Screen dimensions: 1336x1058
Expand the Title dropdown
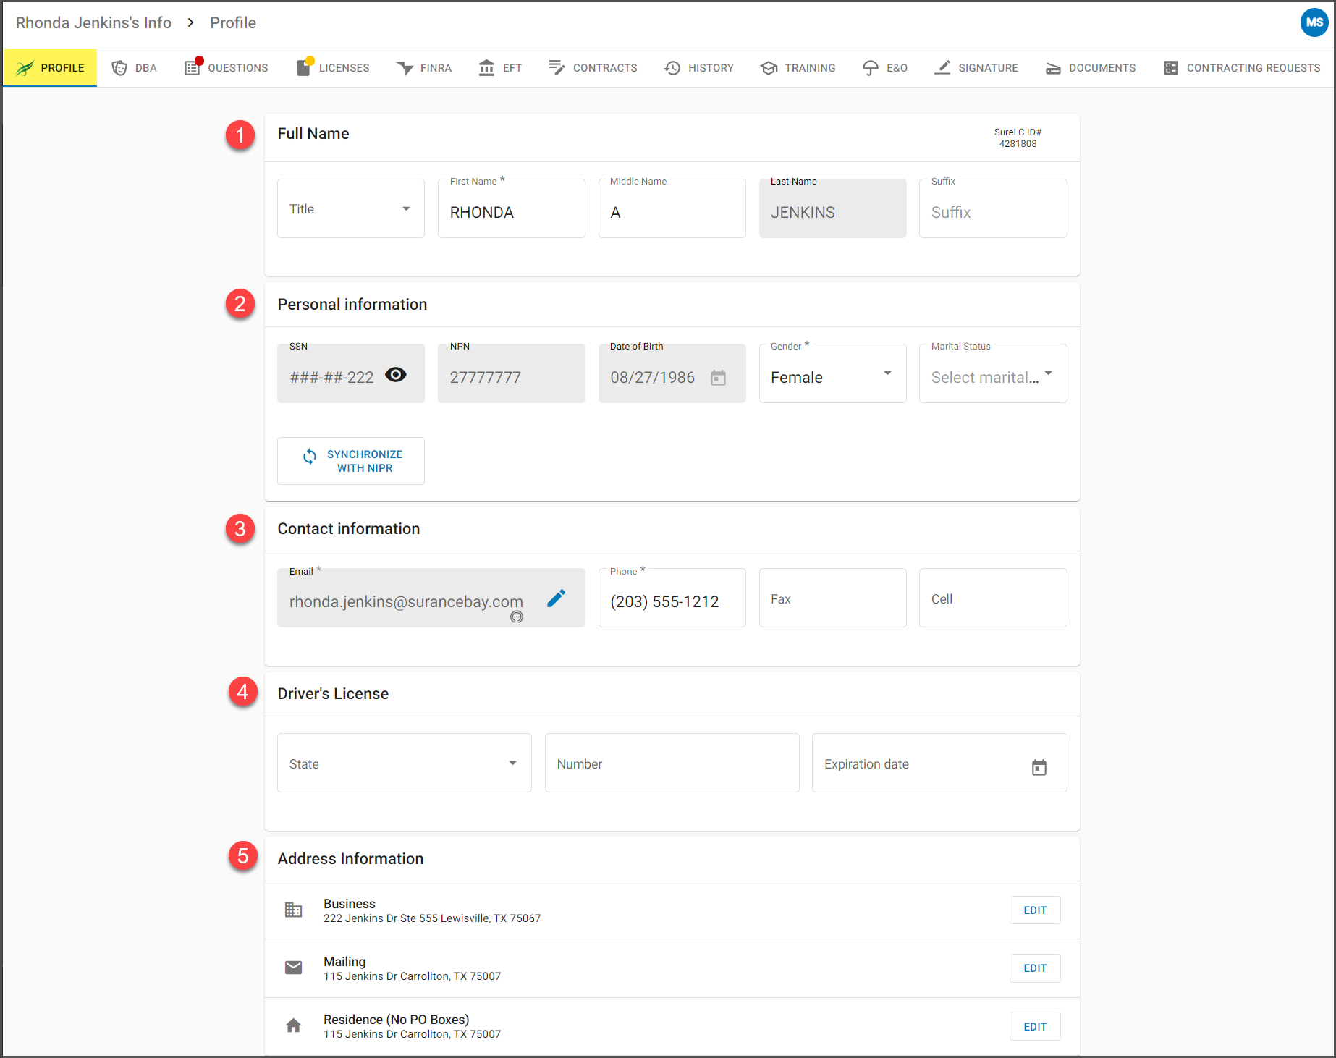coord(351,208)
